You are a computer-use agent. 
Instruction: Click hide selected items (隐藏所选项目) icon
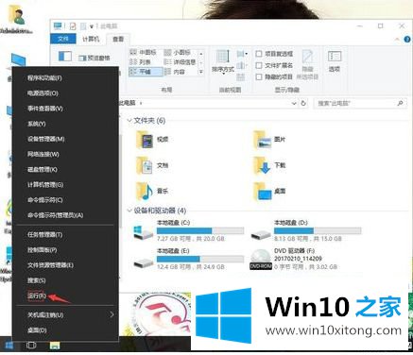(x=307, y=64)
